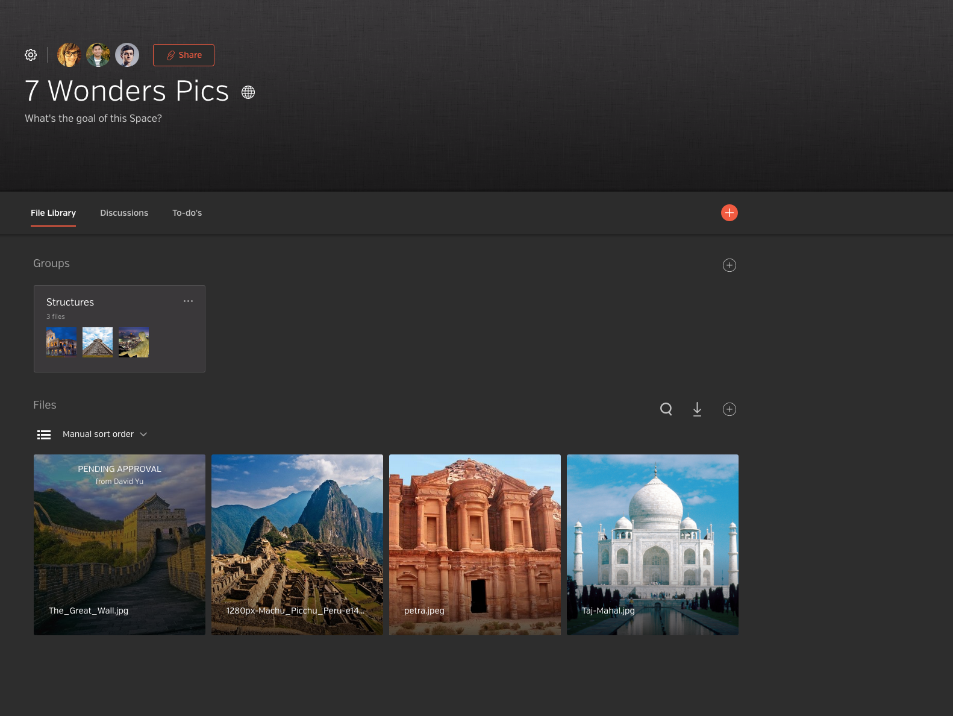Click the '3 files' label in Structures group
Image resolution: width=953 pixels, height=716 pixels.
point(55,316)
